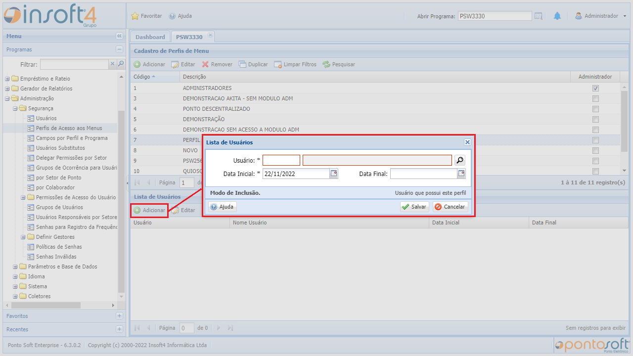Collapse the Menu side panel
This screenshot has height=356, width=633.
click(x=119, y=36)
